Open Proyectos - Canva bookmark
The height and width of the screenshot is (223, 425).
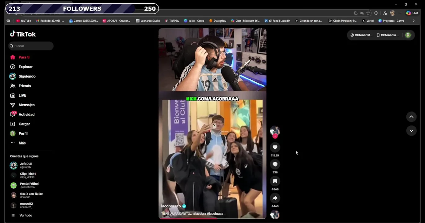pyautogui.click(x=391, y=21)
